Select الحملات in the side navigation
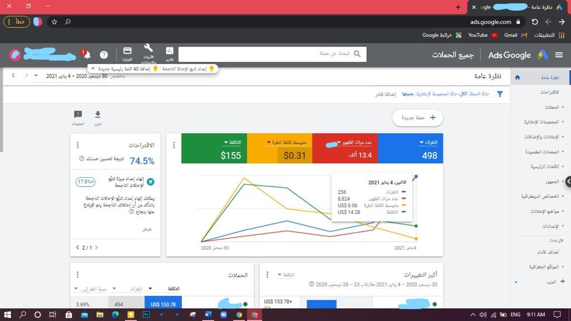The image size is (571, 321). tap(551, 107)
